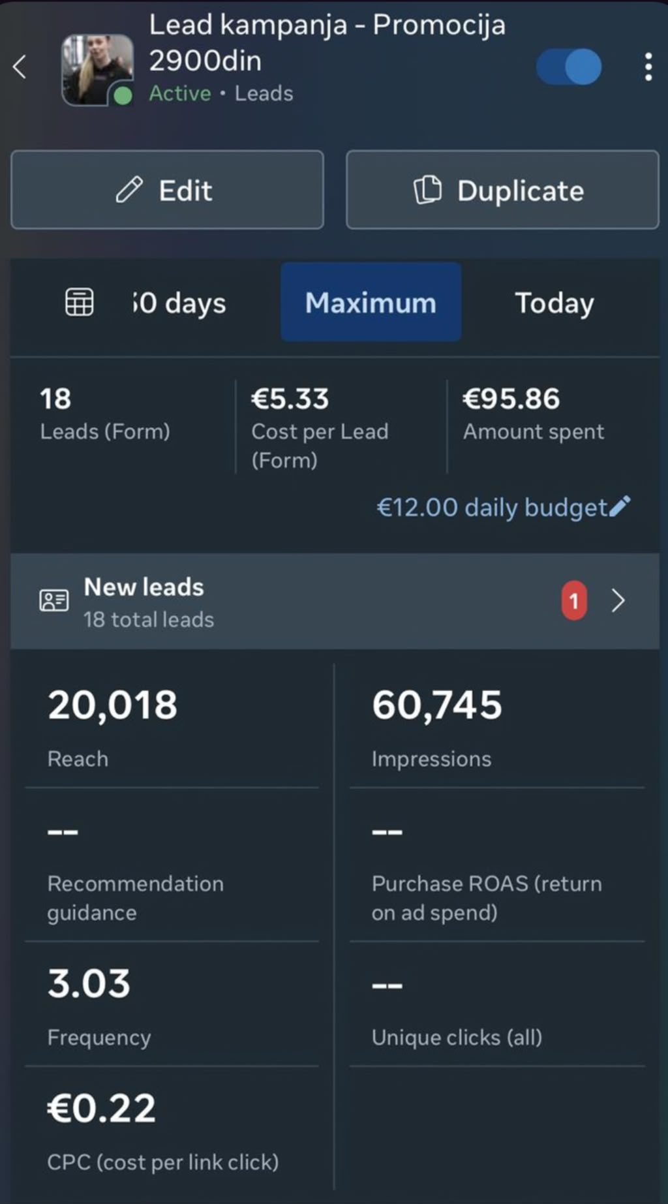The width and height of the screenshot is (668, 1204).
Task: Select the Maximum time range tab
Action: pos(371,302)
